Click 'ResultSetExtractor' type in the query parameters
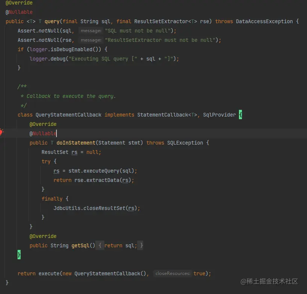The height and width of the screenshot is (294, 307). point(161,21)
